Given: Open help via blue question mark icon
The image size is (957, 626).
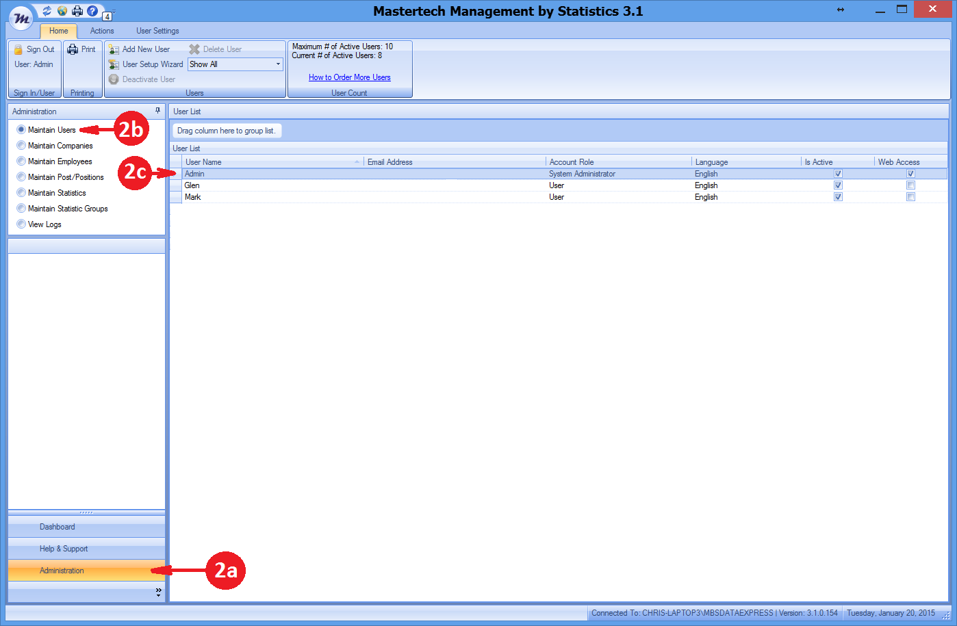Looking at the screenshot, I should (92, 11).
